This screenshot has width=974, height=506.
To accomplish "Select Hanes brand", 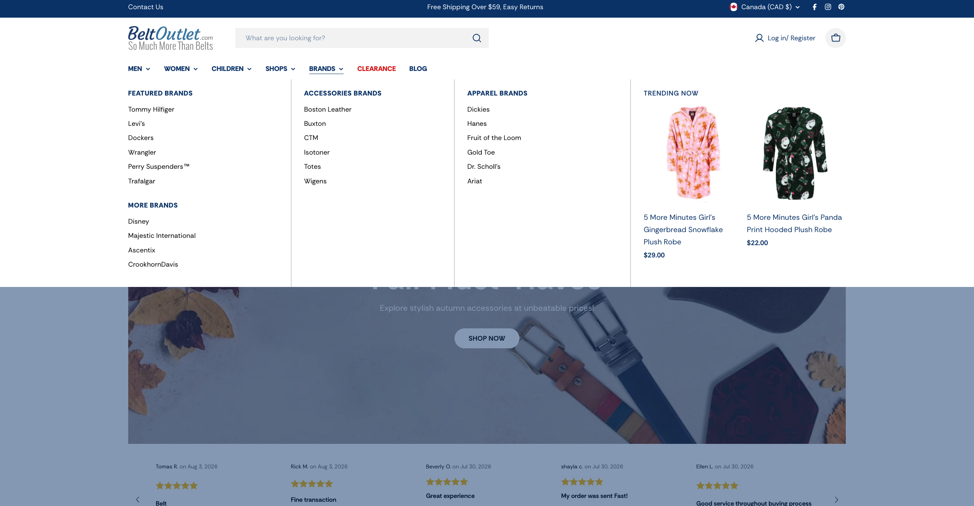I will pyautogui.click(x=477, y=124).
